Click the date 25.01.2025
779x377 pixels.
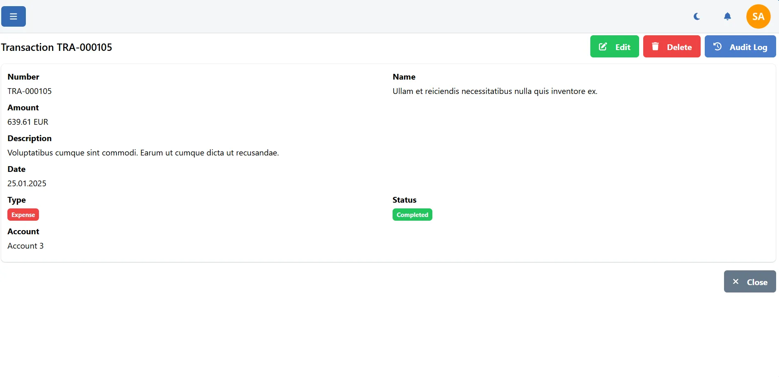pos(26,183)
